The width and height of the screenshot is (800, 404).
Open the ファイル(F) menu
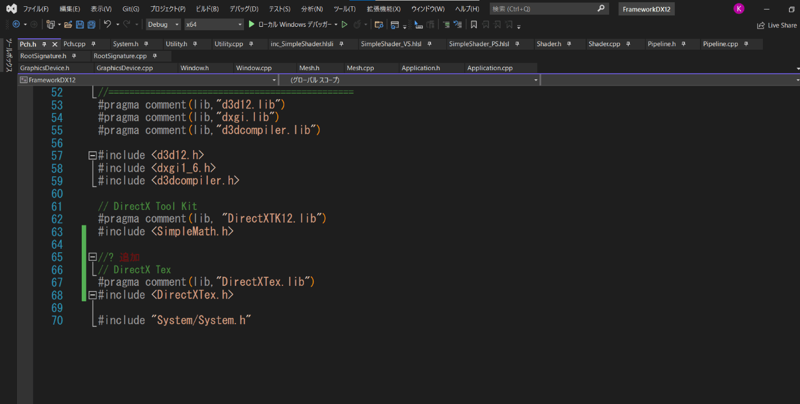coord(35,9)
